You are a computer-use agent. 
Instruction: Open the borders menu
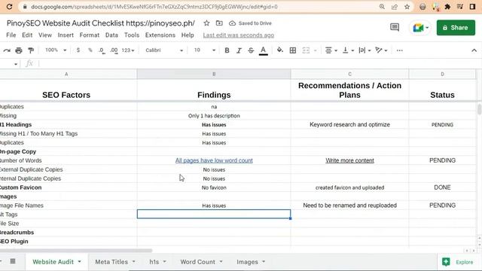(293, 50)
